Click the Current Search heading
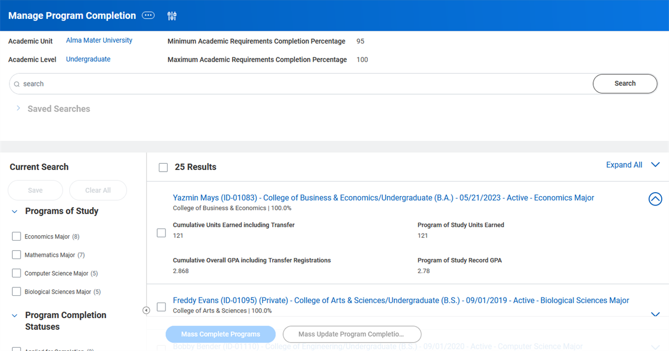Image resolution: width=669 pixels, height=351 pixels. tap(39, 167)
